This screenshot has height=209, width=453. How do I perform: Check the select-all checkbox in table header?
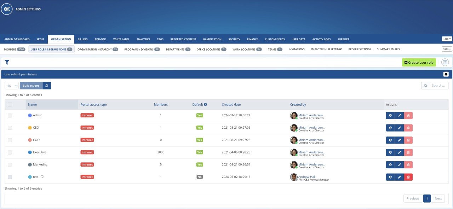point(10,104)
